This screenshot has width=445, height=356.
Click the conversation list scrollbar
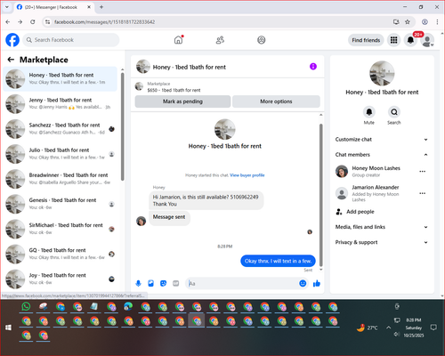click(122, 126)
